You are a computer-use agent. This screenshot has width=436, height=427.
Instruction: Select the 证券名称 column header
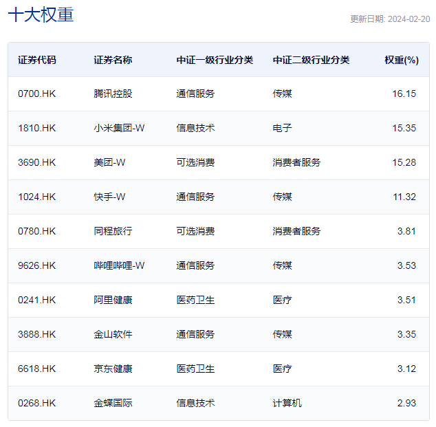[x=113, y=60]
